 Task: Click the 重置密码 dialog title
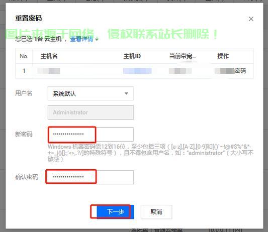pos(28,18)
